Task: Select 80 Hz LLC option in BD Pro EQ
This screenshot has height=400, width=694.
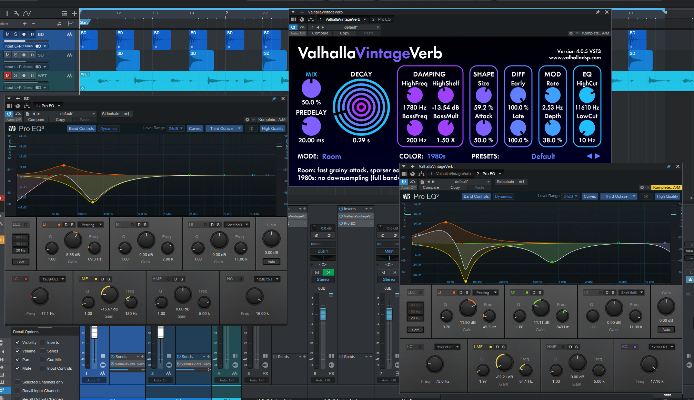Action: [x=21, y=237]
